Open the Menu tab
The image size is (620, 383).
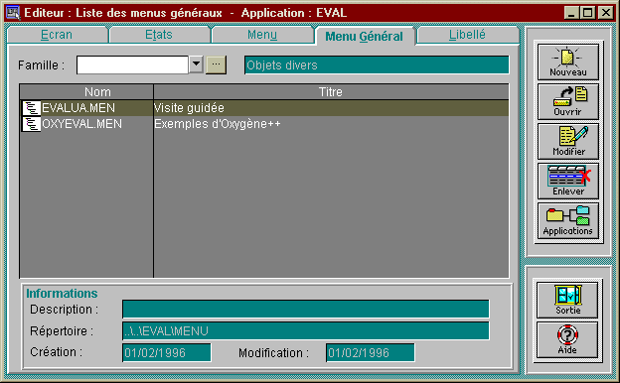click(262, 35)
